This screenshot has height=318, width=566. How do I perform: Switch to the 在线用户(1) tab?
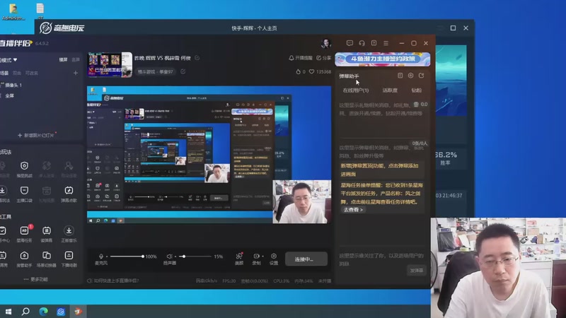(x=356, y=90)
